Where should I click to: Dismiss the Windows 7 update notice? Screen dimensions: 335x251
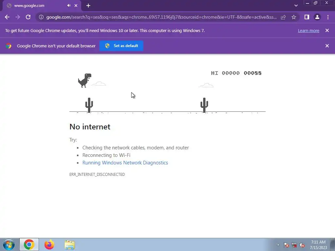[327, 30]
